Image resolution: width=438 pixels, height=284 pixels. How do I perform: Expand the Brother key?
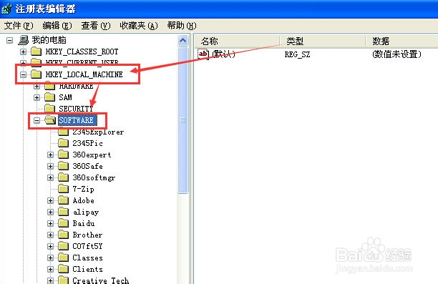(51, 235)
